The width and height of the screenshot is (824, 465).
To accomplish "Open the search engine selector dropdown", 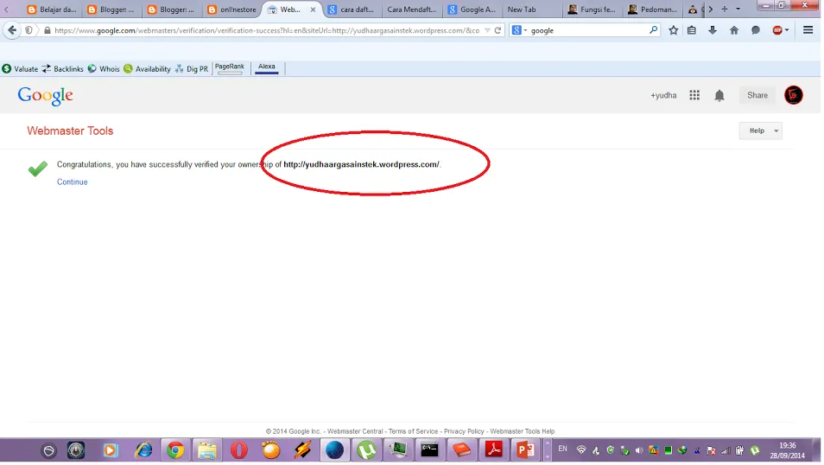I will tap(519, 30).
